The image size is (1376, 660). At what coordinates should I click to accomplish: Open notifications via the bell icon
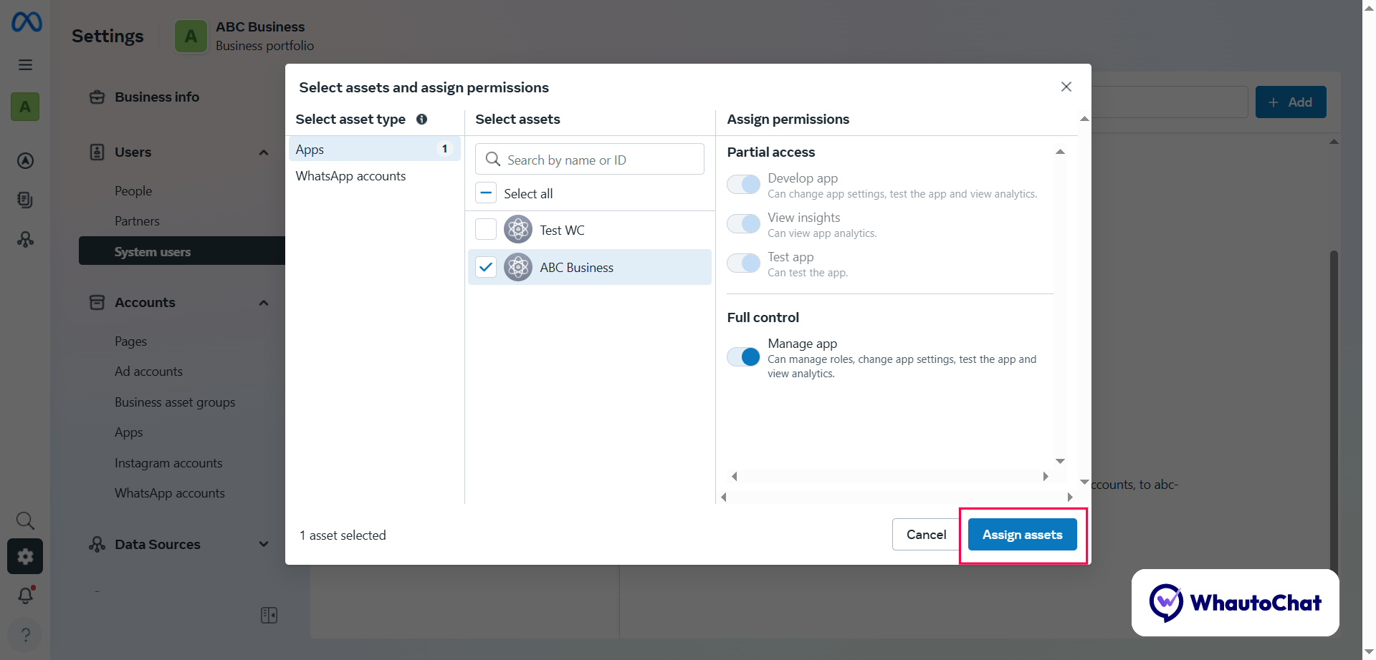[x=25, y=595]
